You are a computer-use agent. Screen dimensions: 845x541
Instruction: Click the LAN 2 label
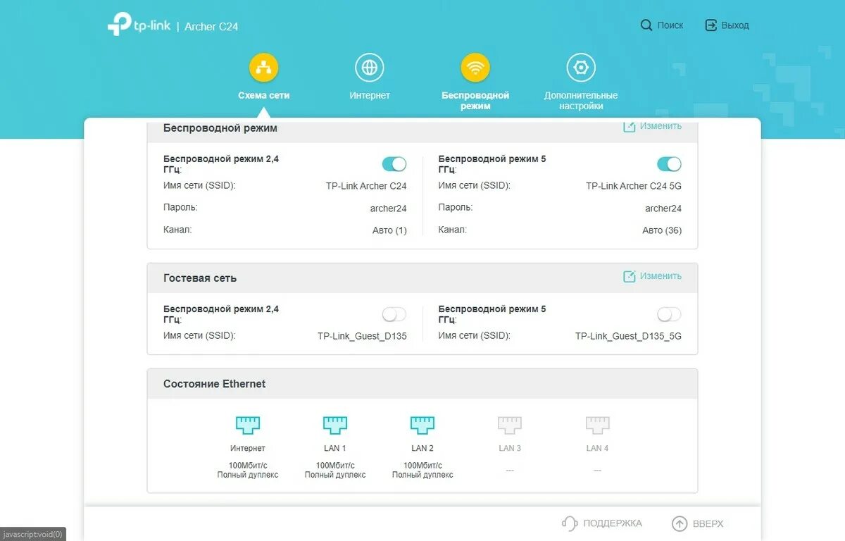(423, 448)
